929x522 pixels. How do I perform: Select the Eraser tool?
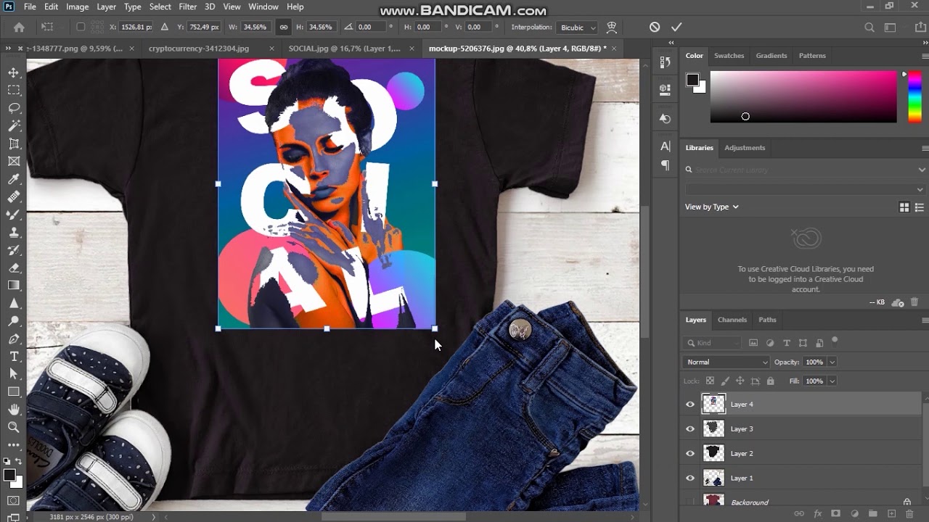(14, 268)
